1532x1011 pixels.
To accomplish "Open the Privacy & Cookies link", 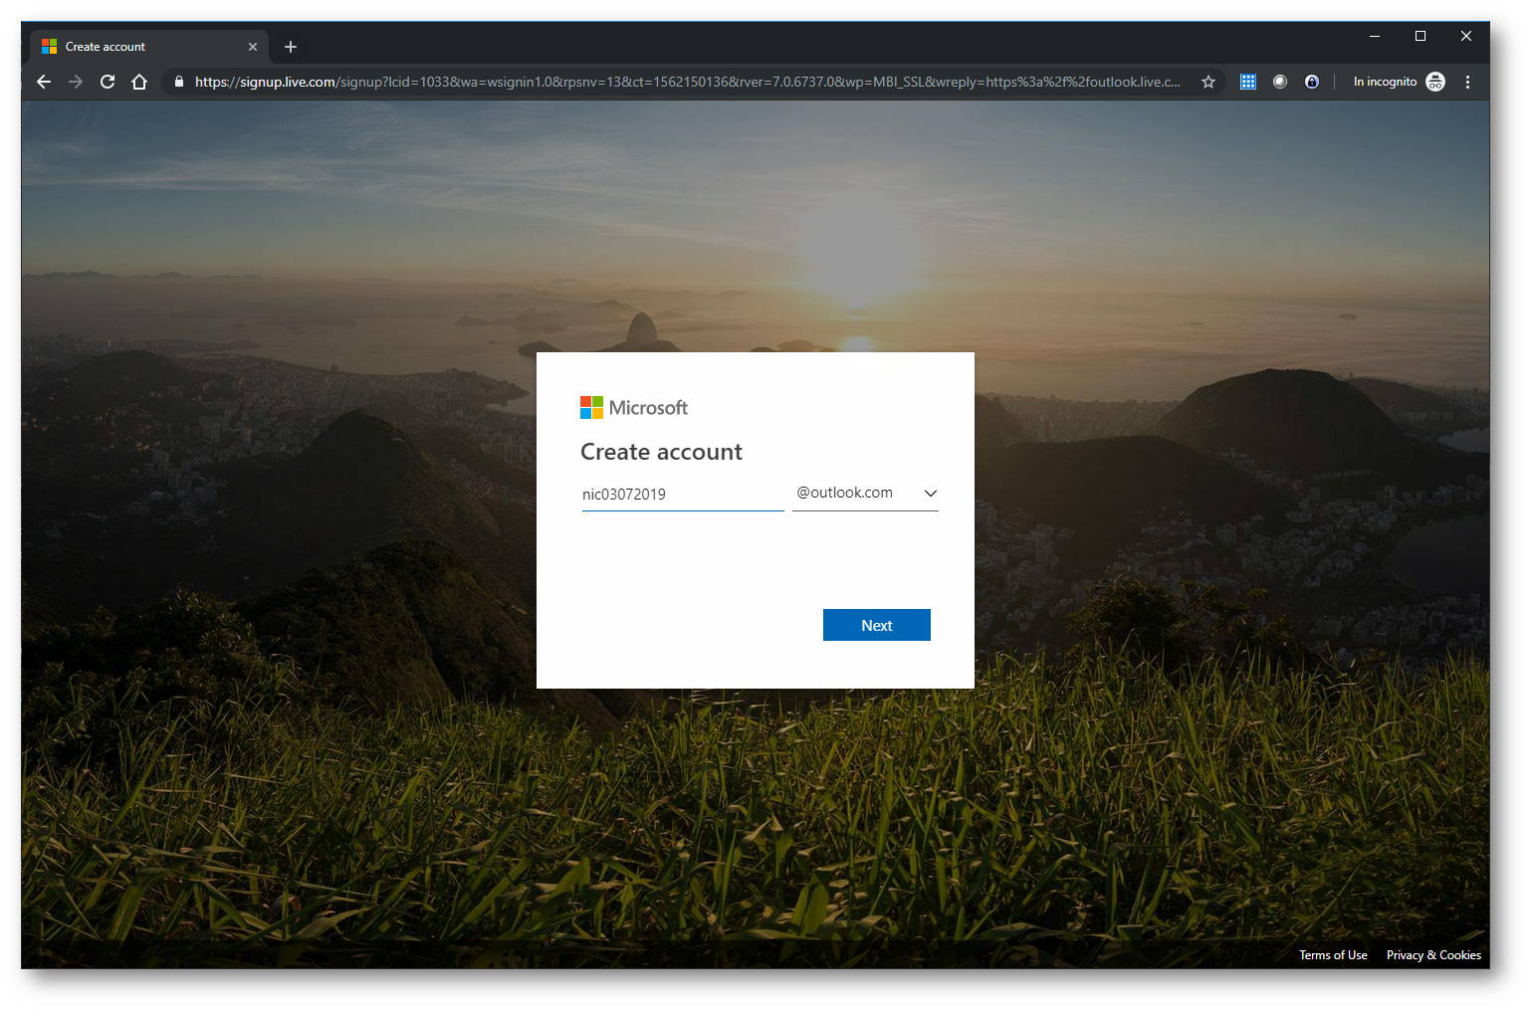I will click(1433, 955).
